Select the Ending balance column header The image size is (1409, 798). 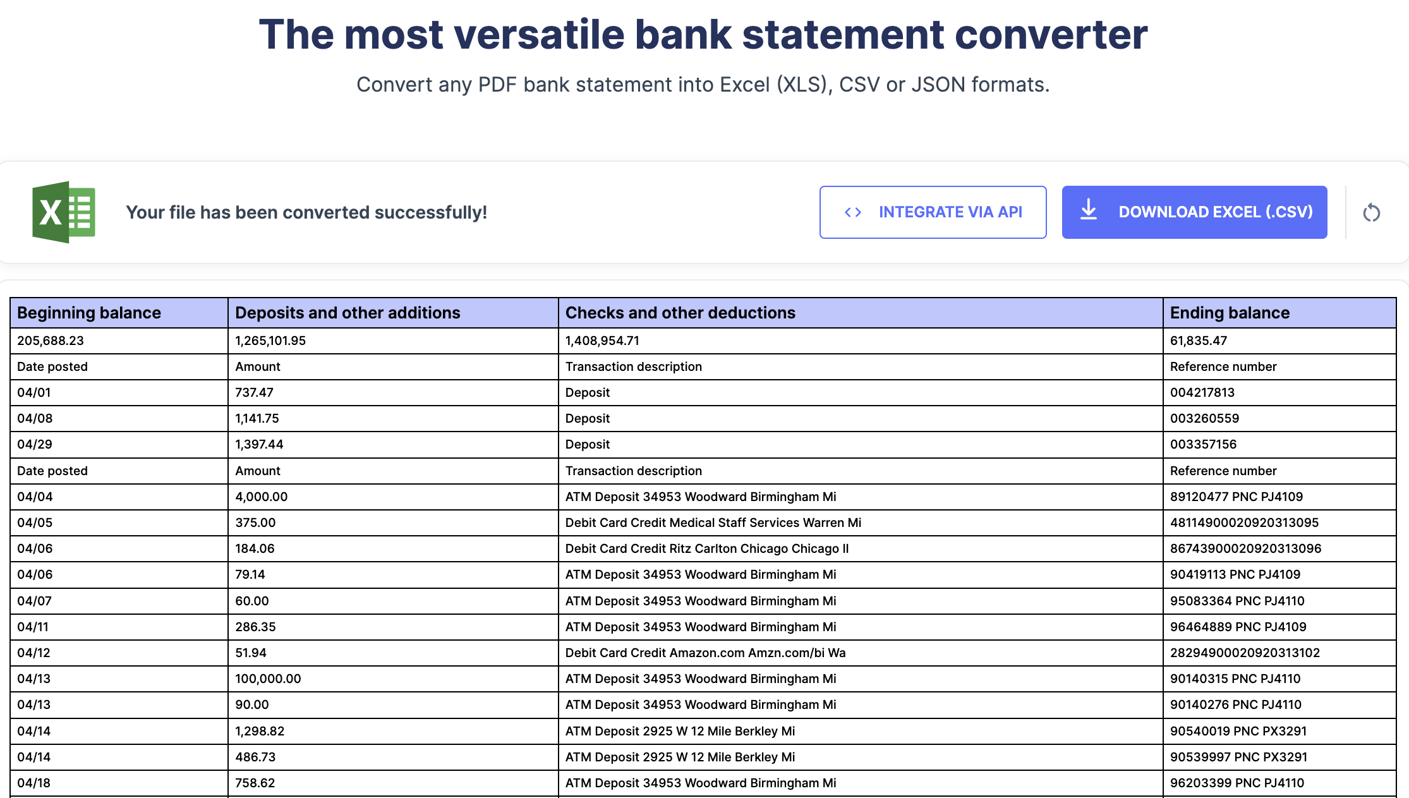[x=1230, y=313]
